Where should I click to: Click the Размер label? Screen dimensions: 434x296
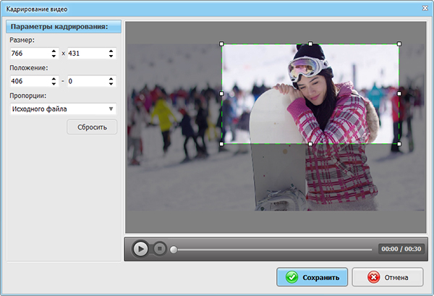click(x=22, y=40)
